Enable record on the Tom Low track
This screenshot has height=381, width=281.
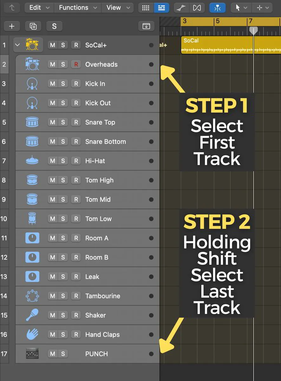(76, 218)
